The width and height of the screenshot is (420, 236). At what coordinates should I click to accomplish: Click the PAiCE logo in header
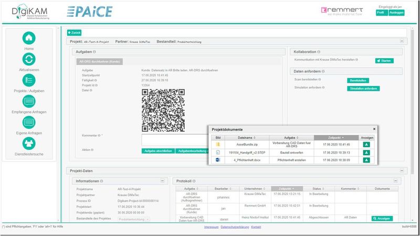[90, 12]
